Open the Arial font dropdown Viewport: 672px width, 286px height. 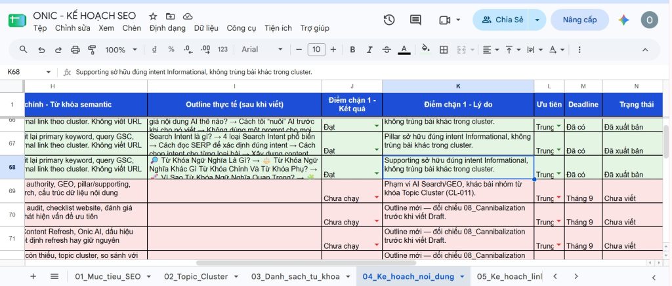(x=262, y=50)
